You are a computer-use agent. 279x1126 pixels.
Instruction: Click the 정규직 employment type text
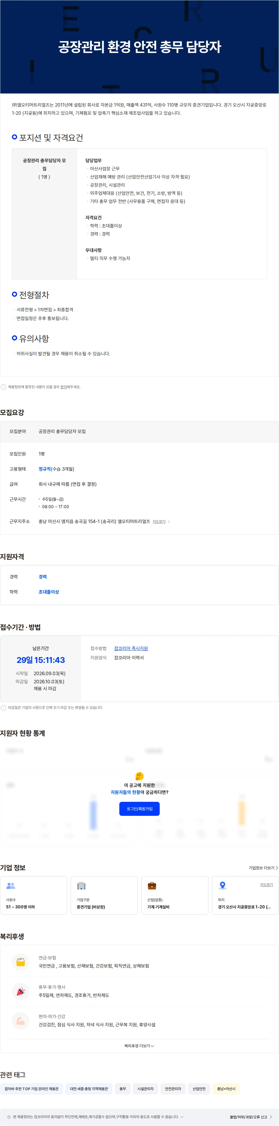tap(44, 469)
